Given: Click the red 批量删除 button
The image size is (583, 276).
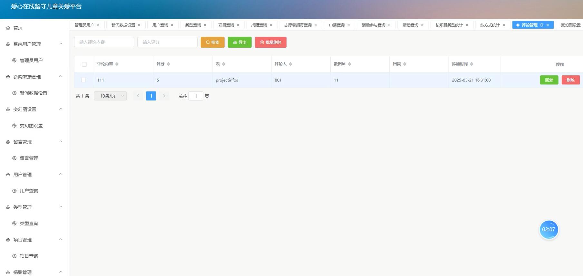Looking at the screenshot, I should (x=271, y=42).
